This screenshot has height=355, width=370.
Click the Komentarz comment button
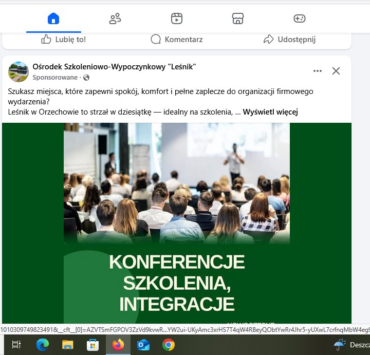tap(176, 40)
